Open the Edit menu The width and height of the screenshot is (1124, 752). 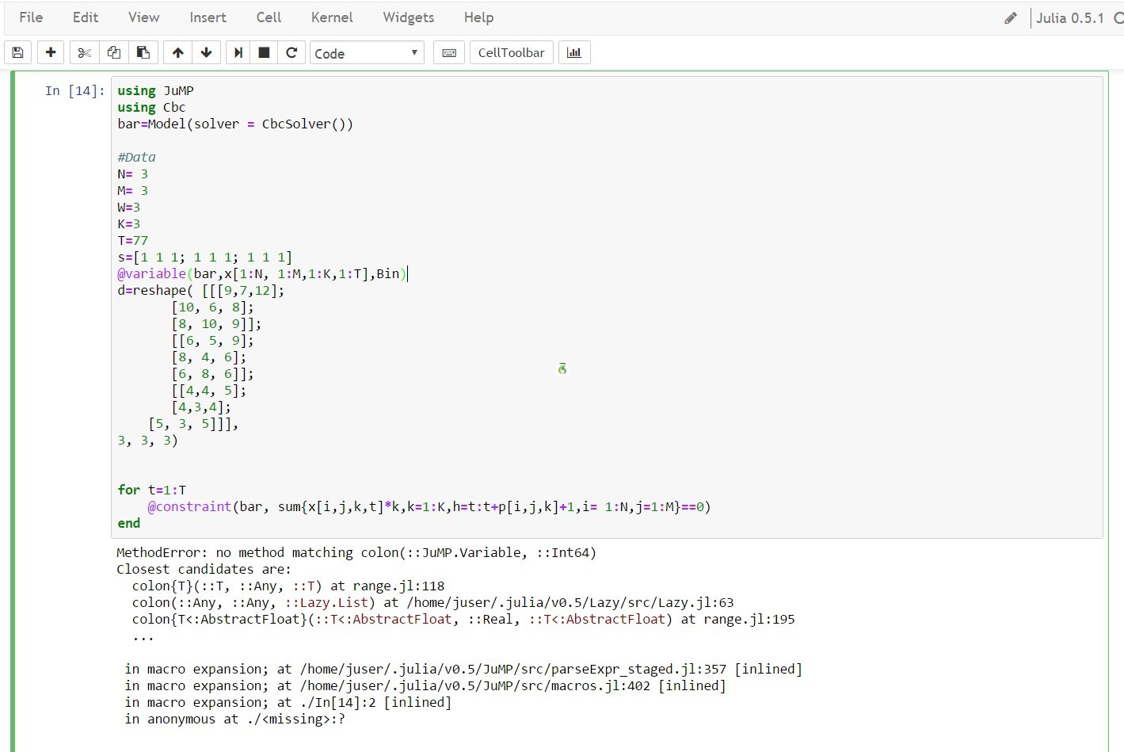click(x=86, y=17)
